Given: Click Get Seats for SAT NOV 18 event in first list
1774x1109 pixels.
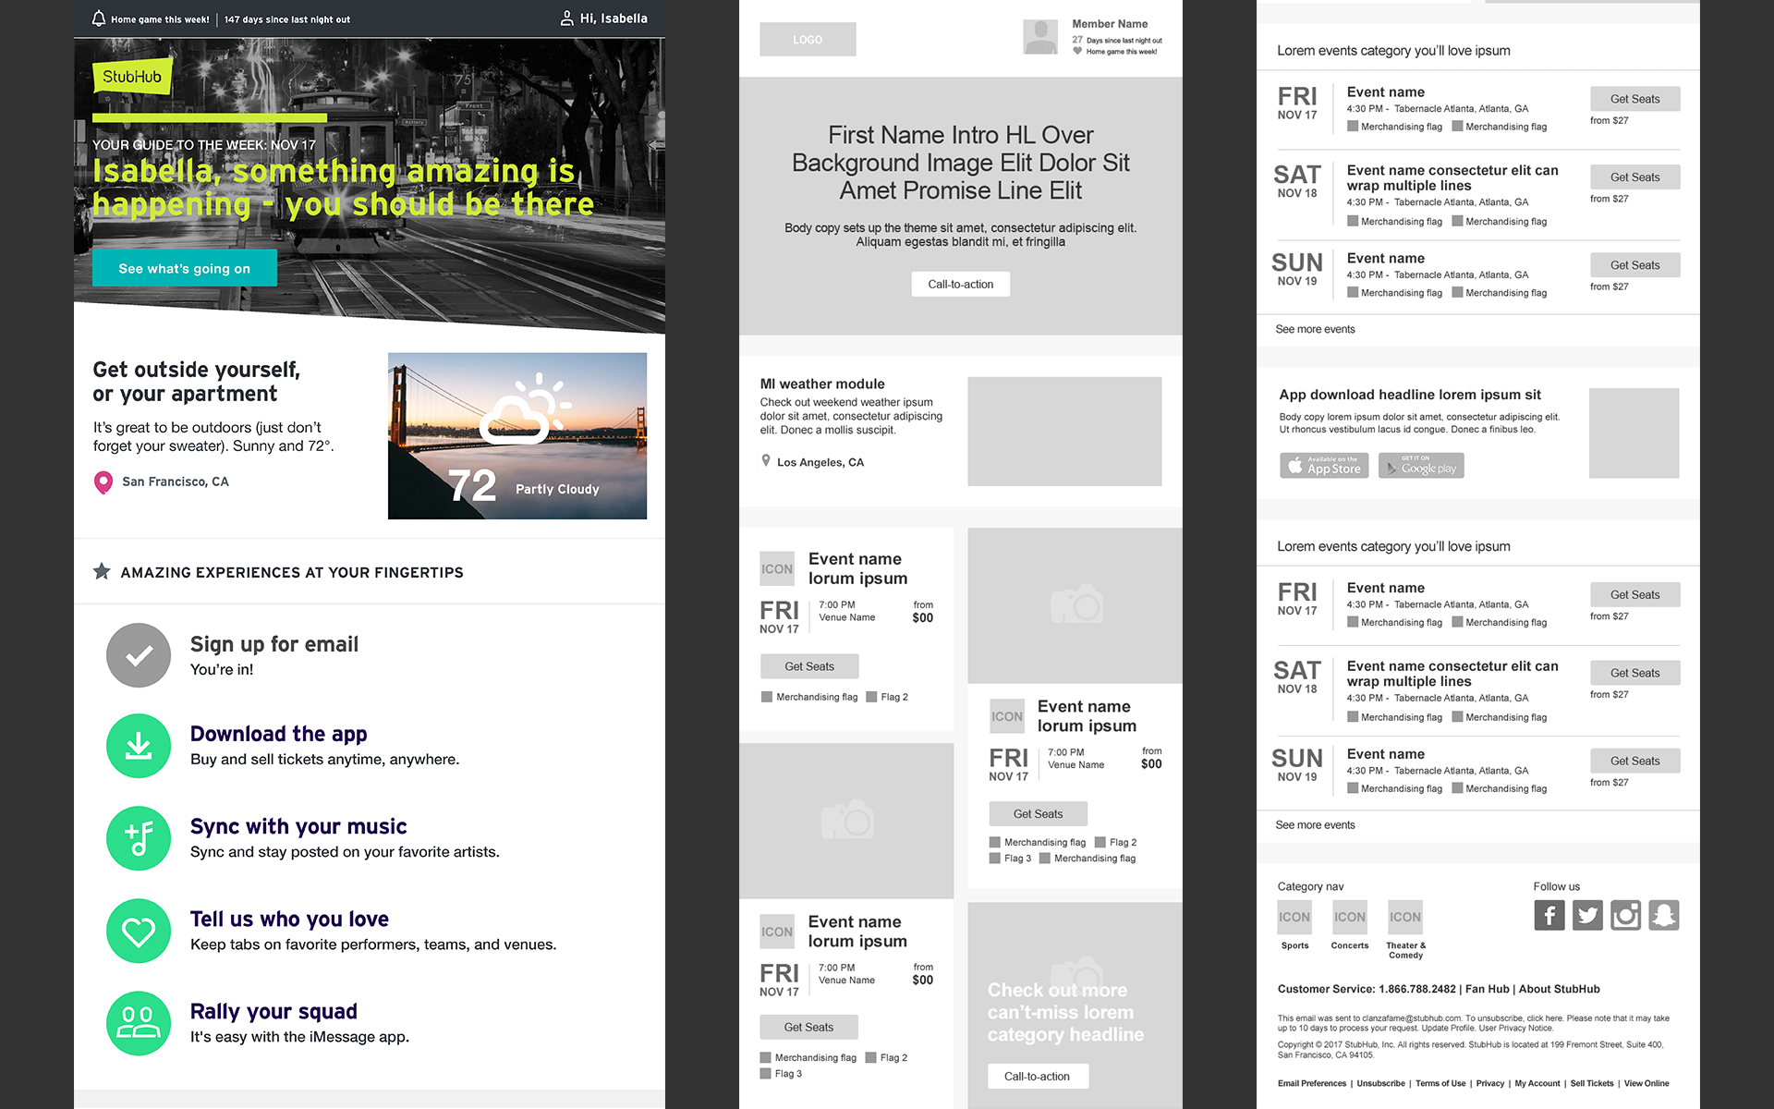Looking at the screenshot, I should point(1634,177).
